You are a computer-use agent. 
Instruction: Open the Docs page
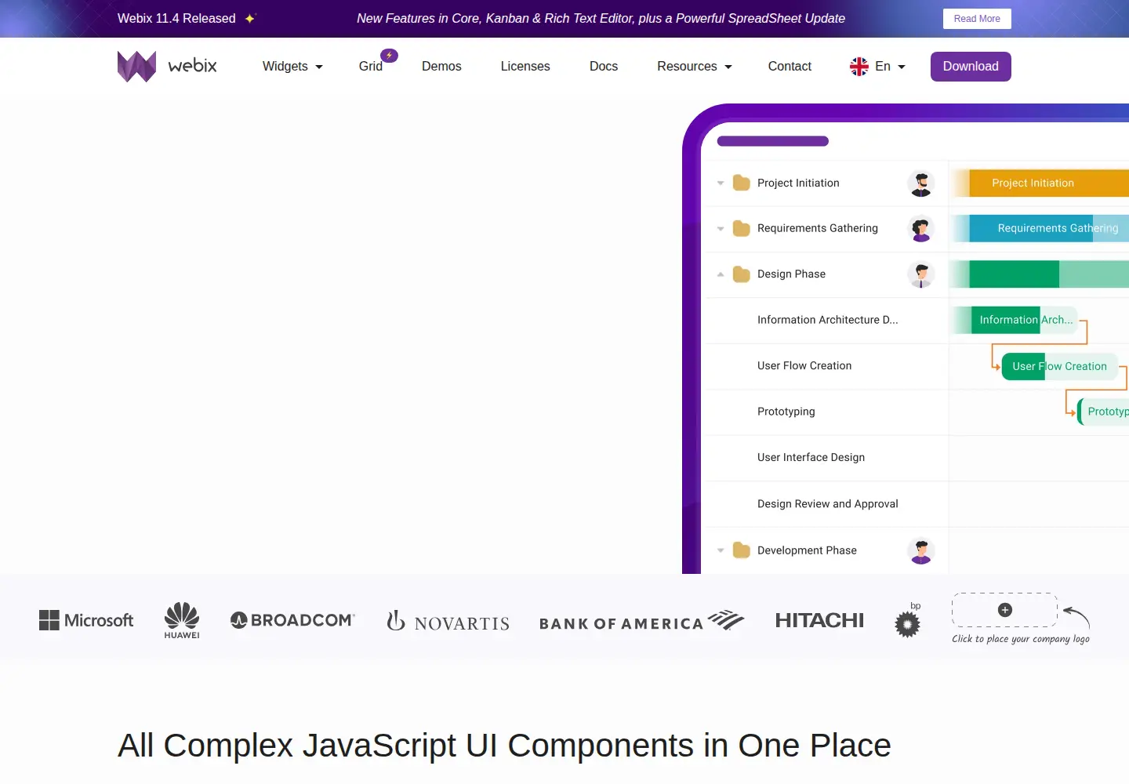coord(604,67)
